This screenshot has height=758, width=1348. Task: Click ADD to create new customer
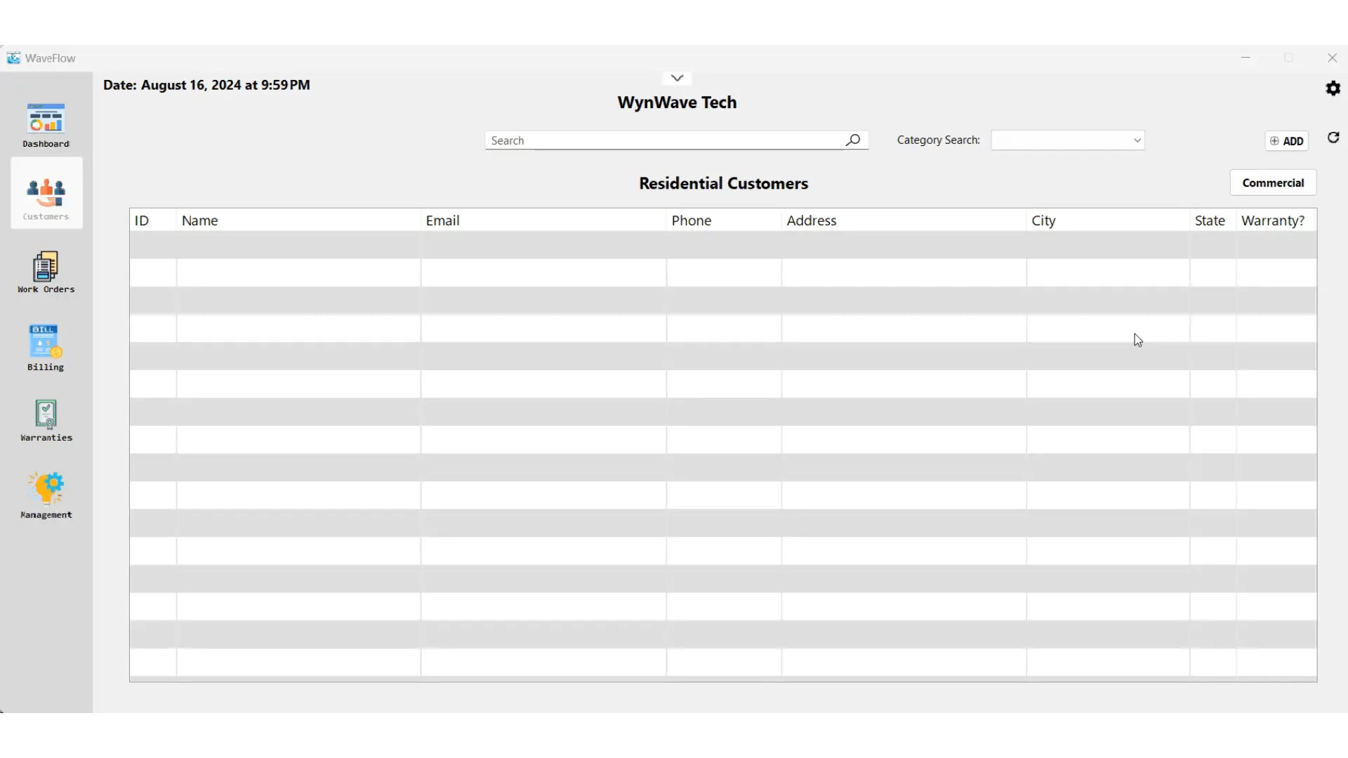(x=1287, y=140)
